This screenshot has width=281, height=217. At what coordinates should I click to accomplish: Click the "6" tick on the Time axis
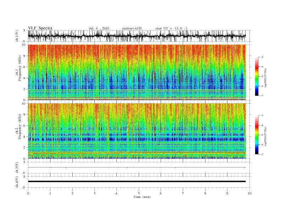161,193
